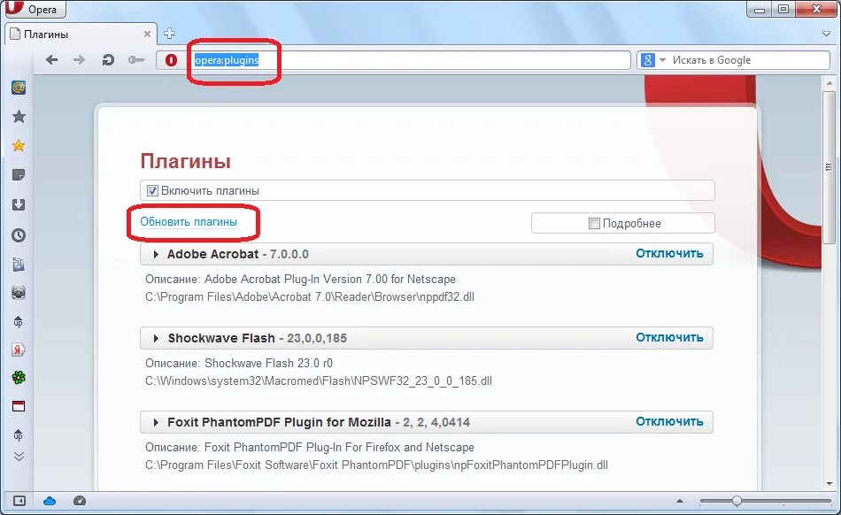Open the red calendar panel icon
841x515 pixels.
19,406
